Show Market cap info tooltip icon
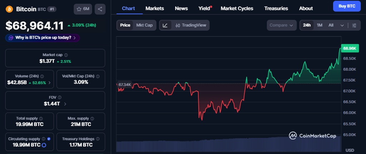The height and width of the screenshot is (154, 366). (66, 55)
